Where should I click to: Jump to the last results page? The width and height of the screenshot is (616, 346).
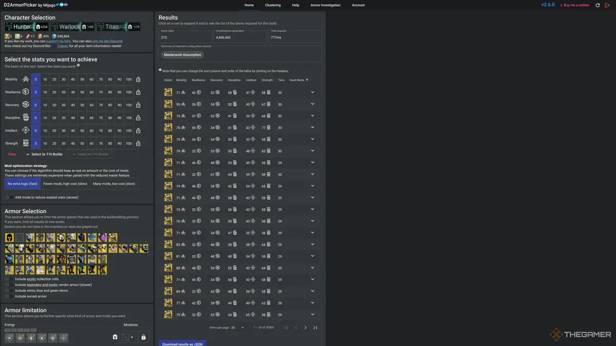pyautogui.click(x=315, y=328)
